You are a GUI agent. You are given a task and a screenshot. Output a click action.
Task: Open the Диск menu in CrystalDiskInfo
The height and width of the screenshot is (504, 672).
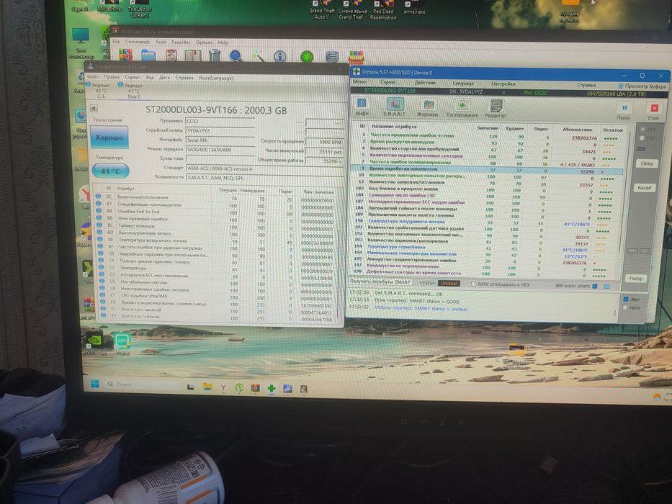[164, 78]
